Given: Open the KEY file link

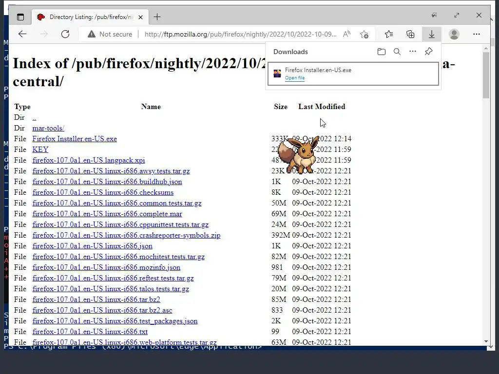Looking at the screenshot, I should [40, 150].
